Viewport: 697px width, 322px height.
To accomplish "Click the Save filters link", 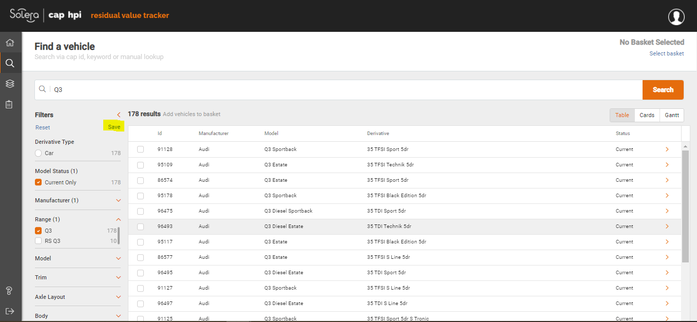I will pyautogui.click(x=114, y=127).
